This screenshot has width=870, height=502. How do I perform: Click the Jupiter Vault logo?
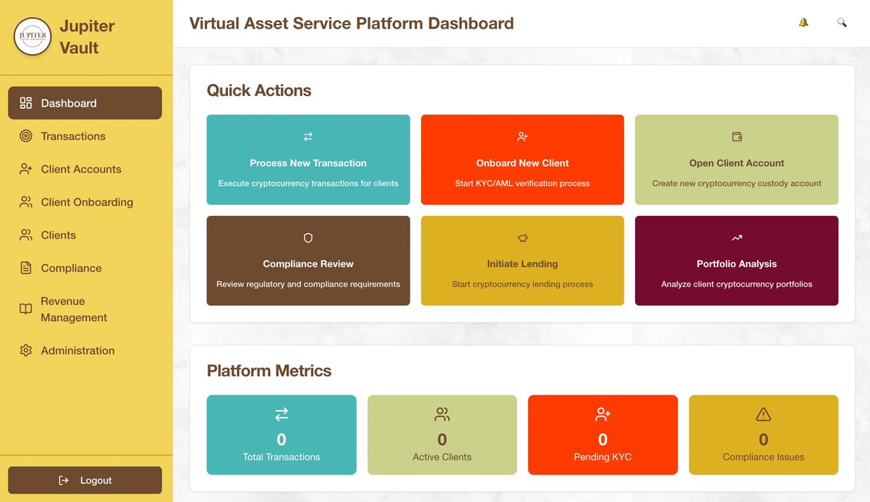coord(33,36)
